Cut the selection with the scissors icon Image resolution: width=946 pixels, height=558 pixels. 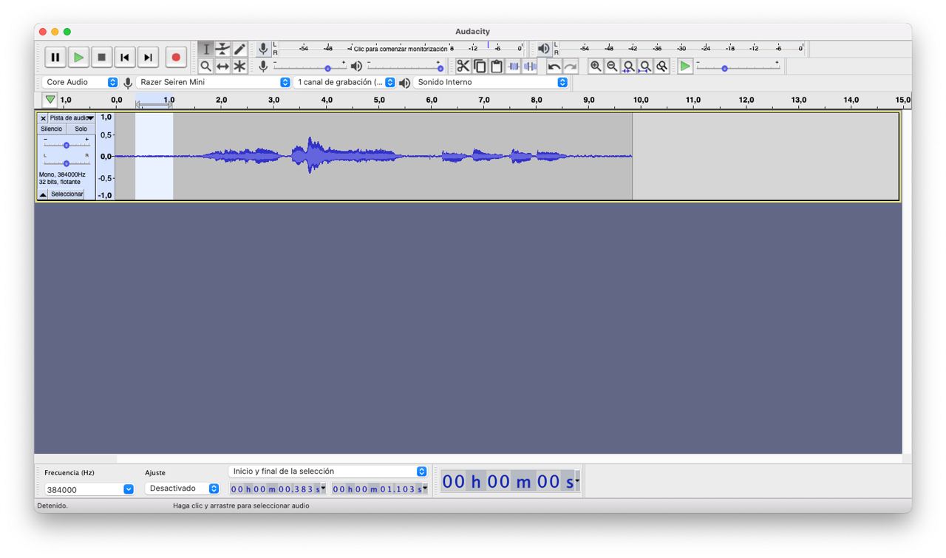[x=463, y=66]
